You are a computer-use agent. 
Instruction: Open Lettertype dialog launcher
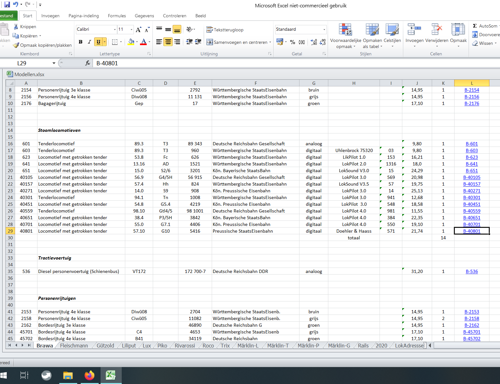pos(149,54)
